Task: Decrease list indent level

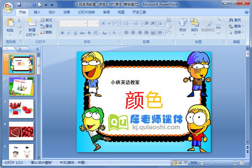Action: [146, 24]
